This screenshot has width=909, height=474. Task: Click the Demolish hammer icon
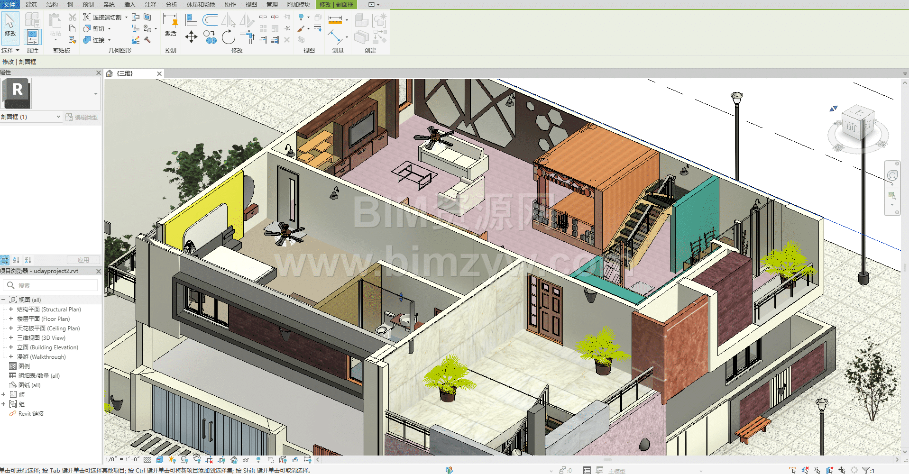pos(147,40)
